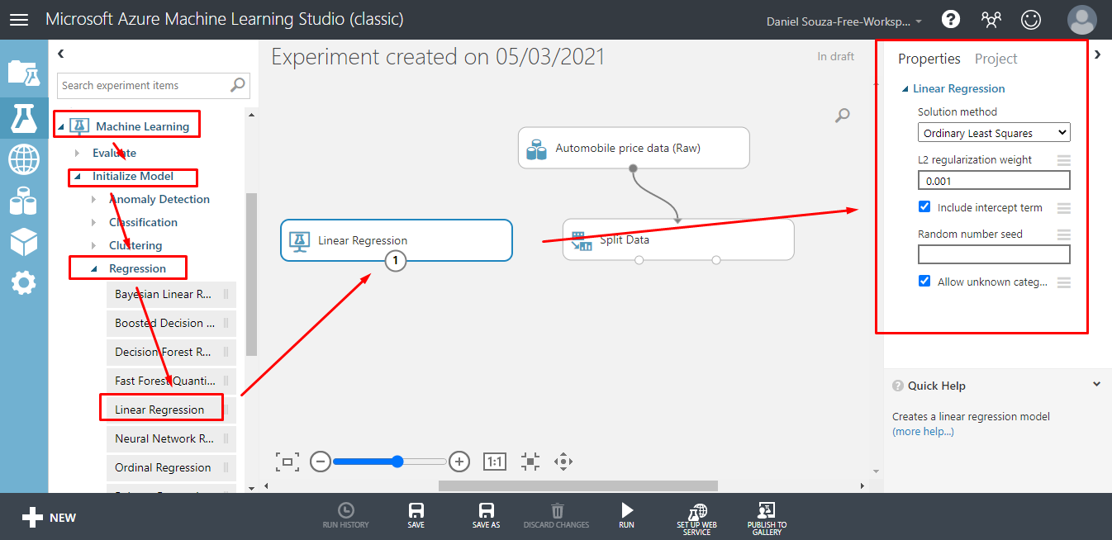This screenshot has width=1112, height=540.
Task: Select Decision Forest Regression module item
Action: coord(171,352)
